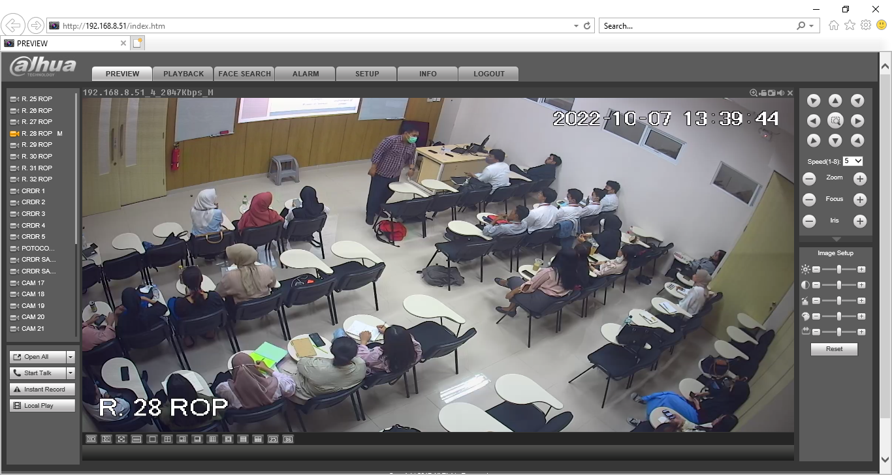Open the Speed(1-8) dropdown
Image resolution: width=892 pixels, height=475 pixels.
click(853, 161)
